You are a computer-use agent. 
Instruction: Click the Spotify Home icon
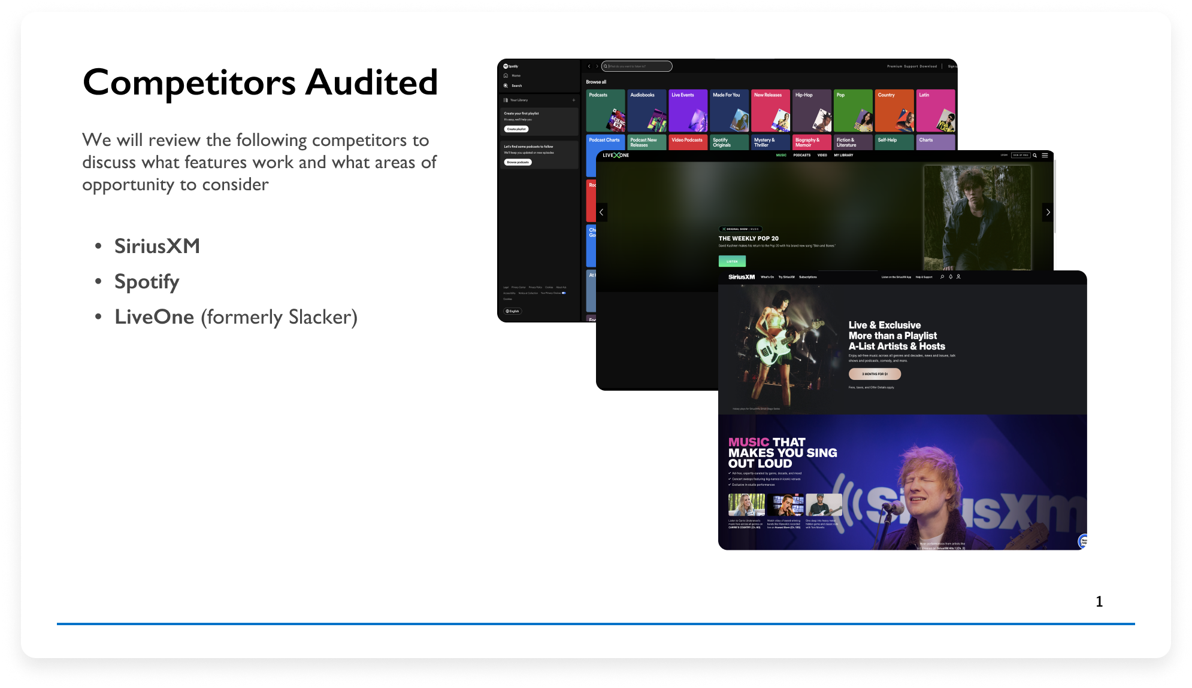[x=506, y=76]
